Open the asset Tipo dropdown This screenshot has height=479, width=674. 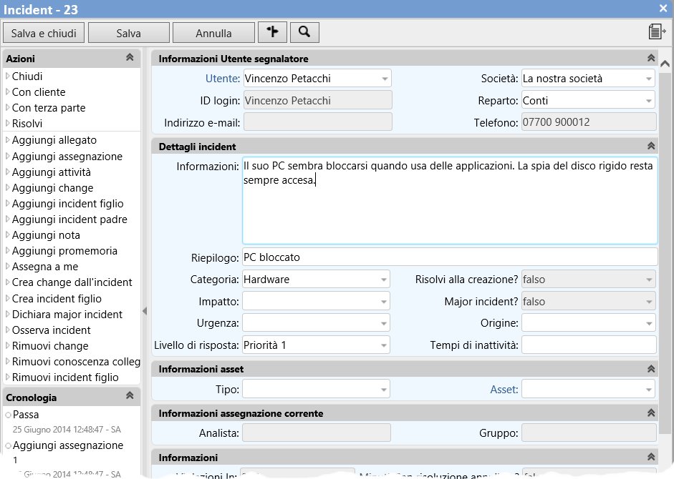pyautogui.click(x=384, y=390)
